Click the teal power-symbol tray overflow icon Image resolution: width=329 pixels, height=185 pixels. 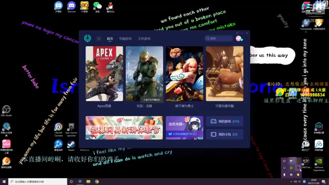pyautogui.click(x=285, y=168)
